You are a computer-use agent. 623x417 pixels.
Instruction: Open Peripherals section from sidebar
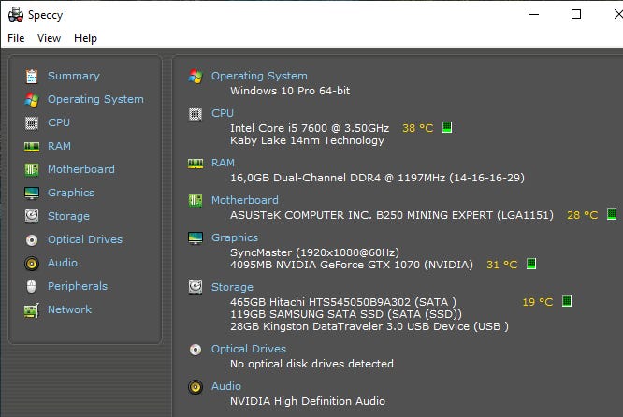[78, 286]
